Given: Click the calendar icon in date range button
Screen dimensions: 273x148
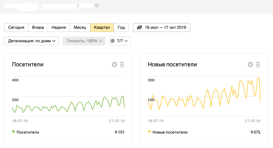Looking at the screenshot, I should 140,28.
